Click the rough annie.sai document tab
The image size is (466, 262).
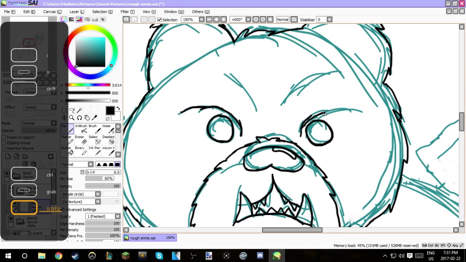pos(150,238)
